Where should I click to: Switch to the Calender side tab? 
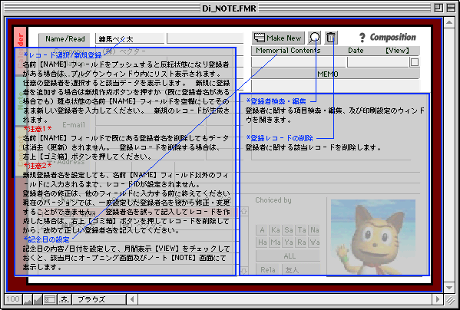[x=20, y=51]
